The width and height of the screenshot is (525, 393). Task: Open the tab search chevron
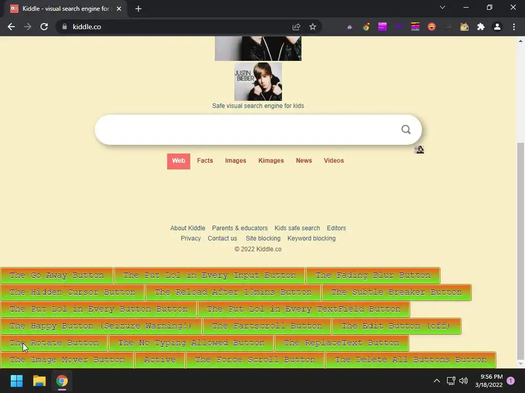point(442,7)
